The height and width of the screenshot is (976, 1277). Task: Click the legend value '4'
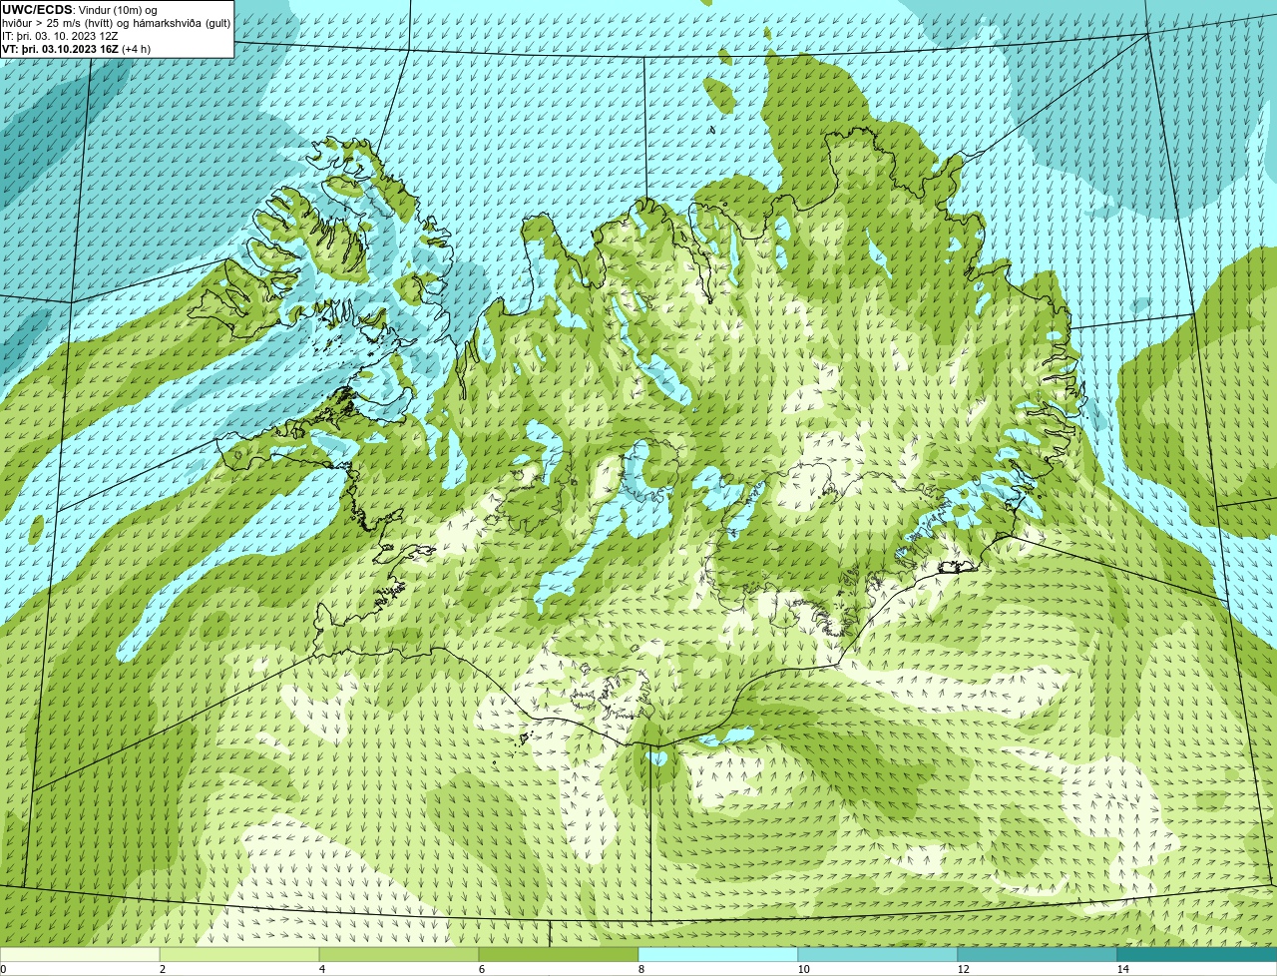click(321, 969)
